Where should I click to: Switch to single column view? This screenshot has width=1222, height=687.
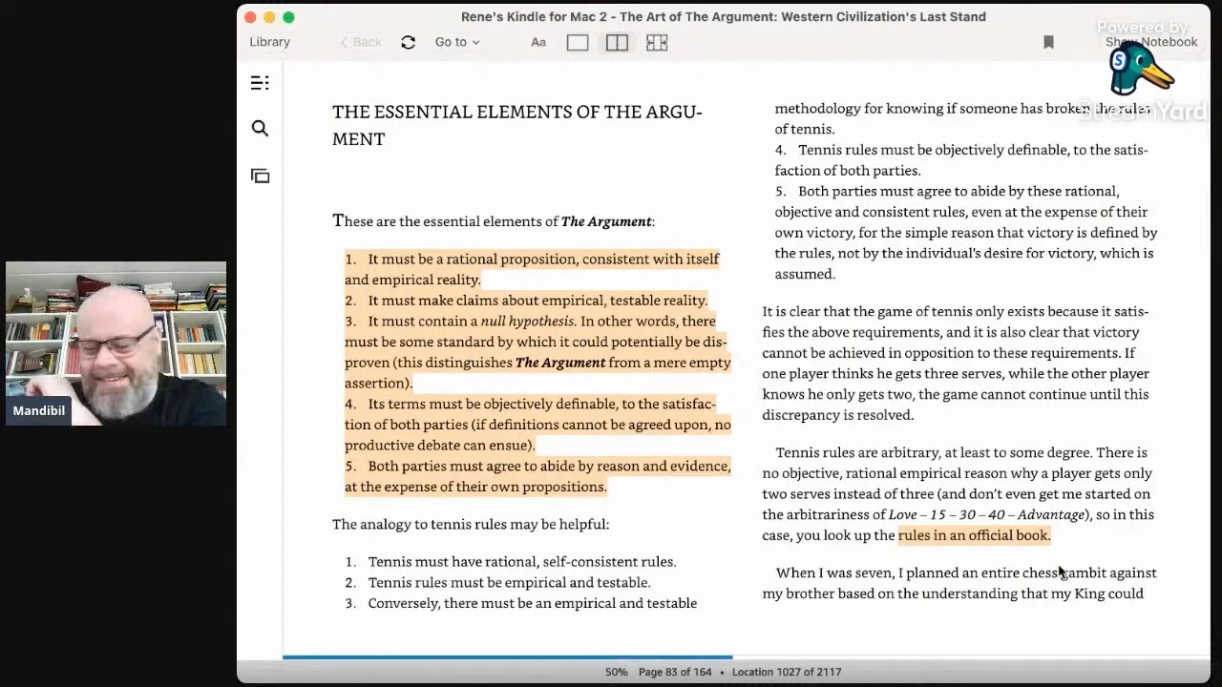coord(578,42)
